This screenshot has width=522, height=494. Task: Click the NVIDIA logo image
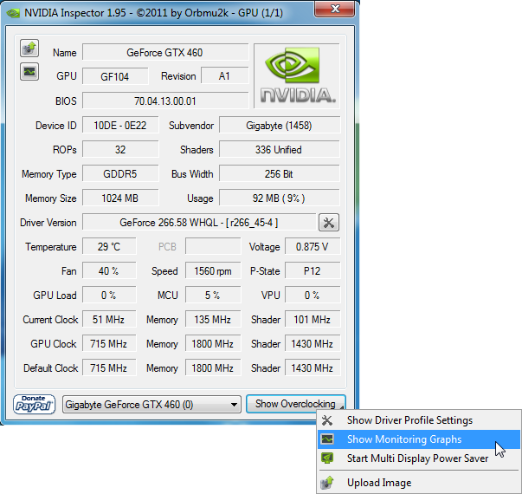(x=297, y=75)
